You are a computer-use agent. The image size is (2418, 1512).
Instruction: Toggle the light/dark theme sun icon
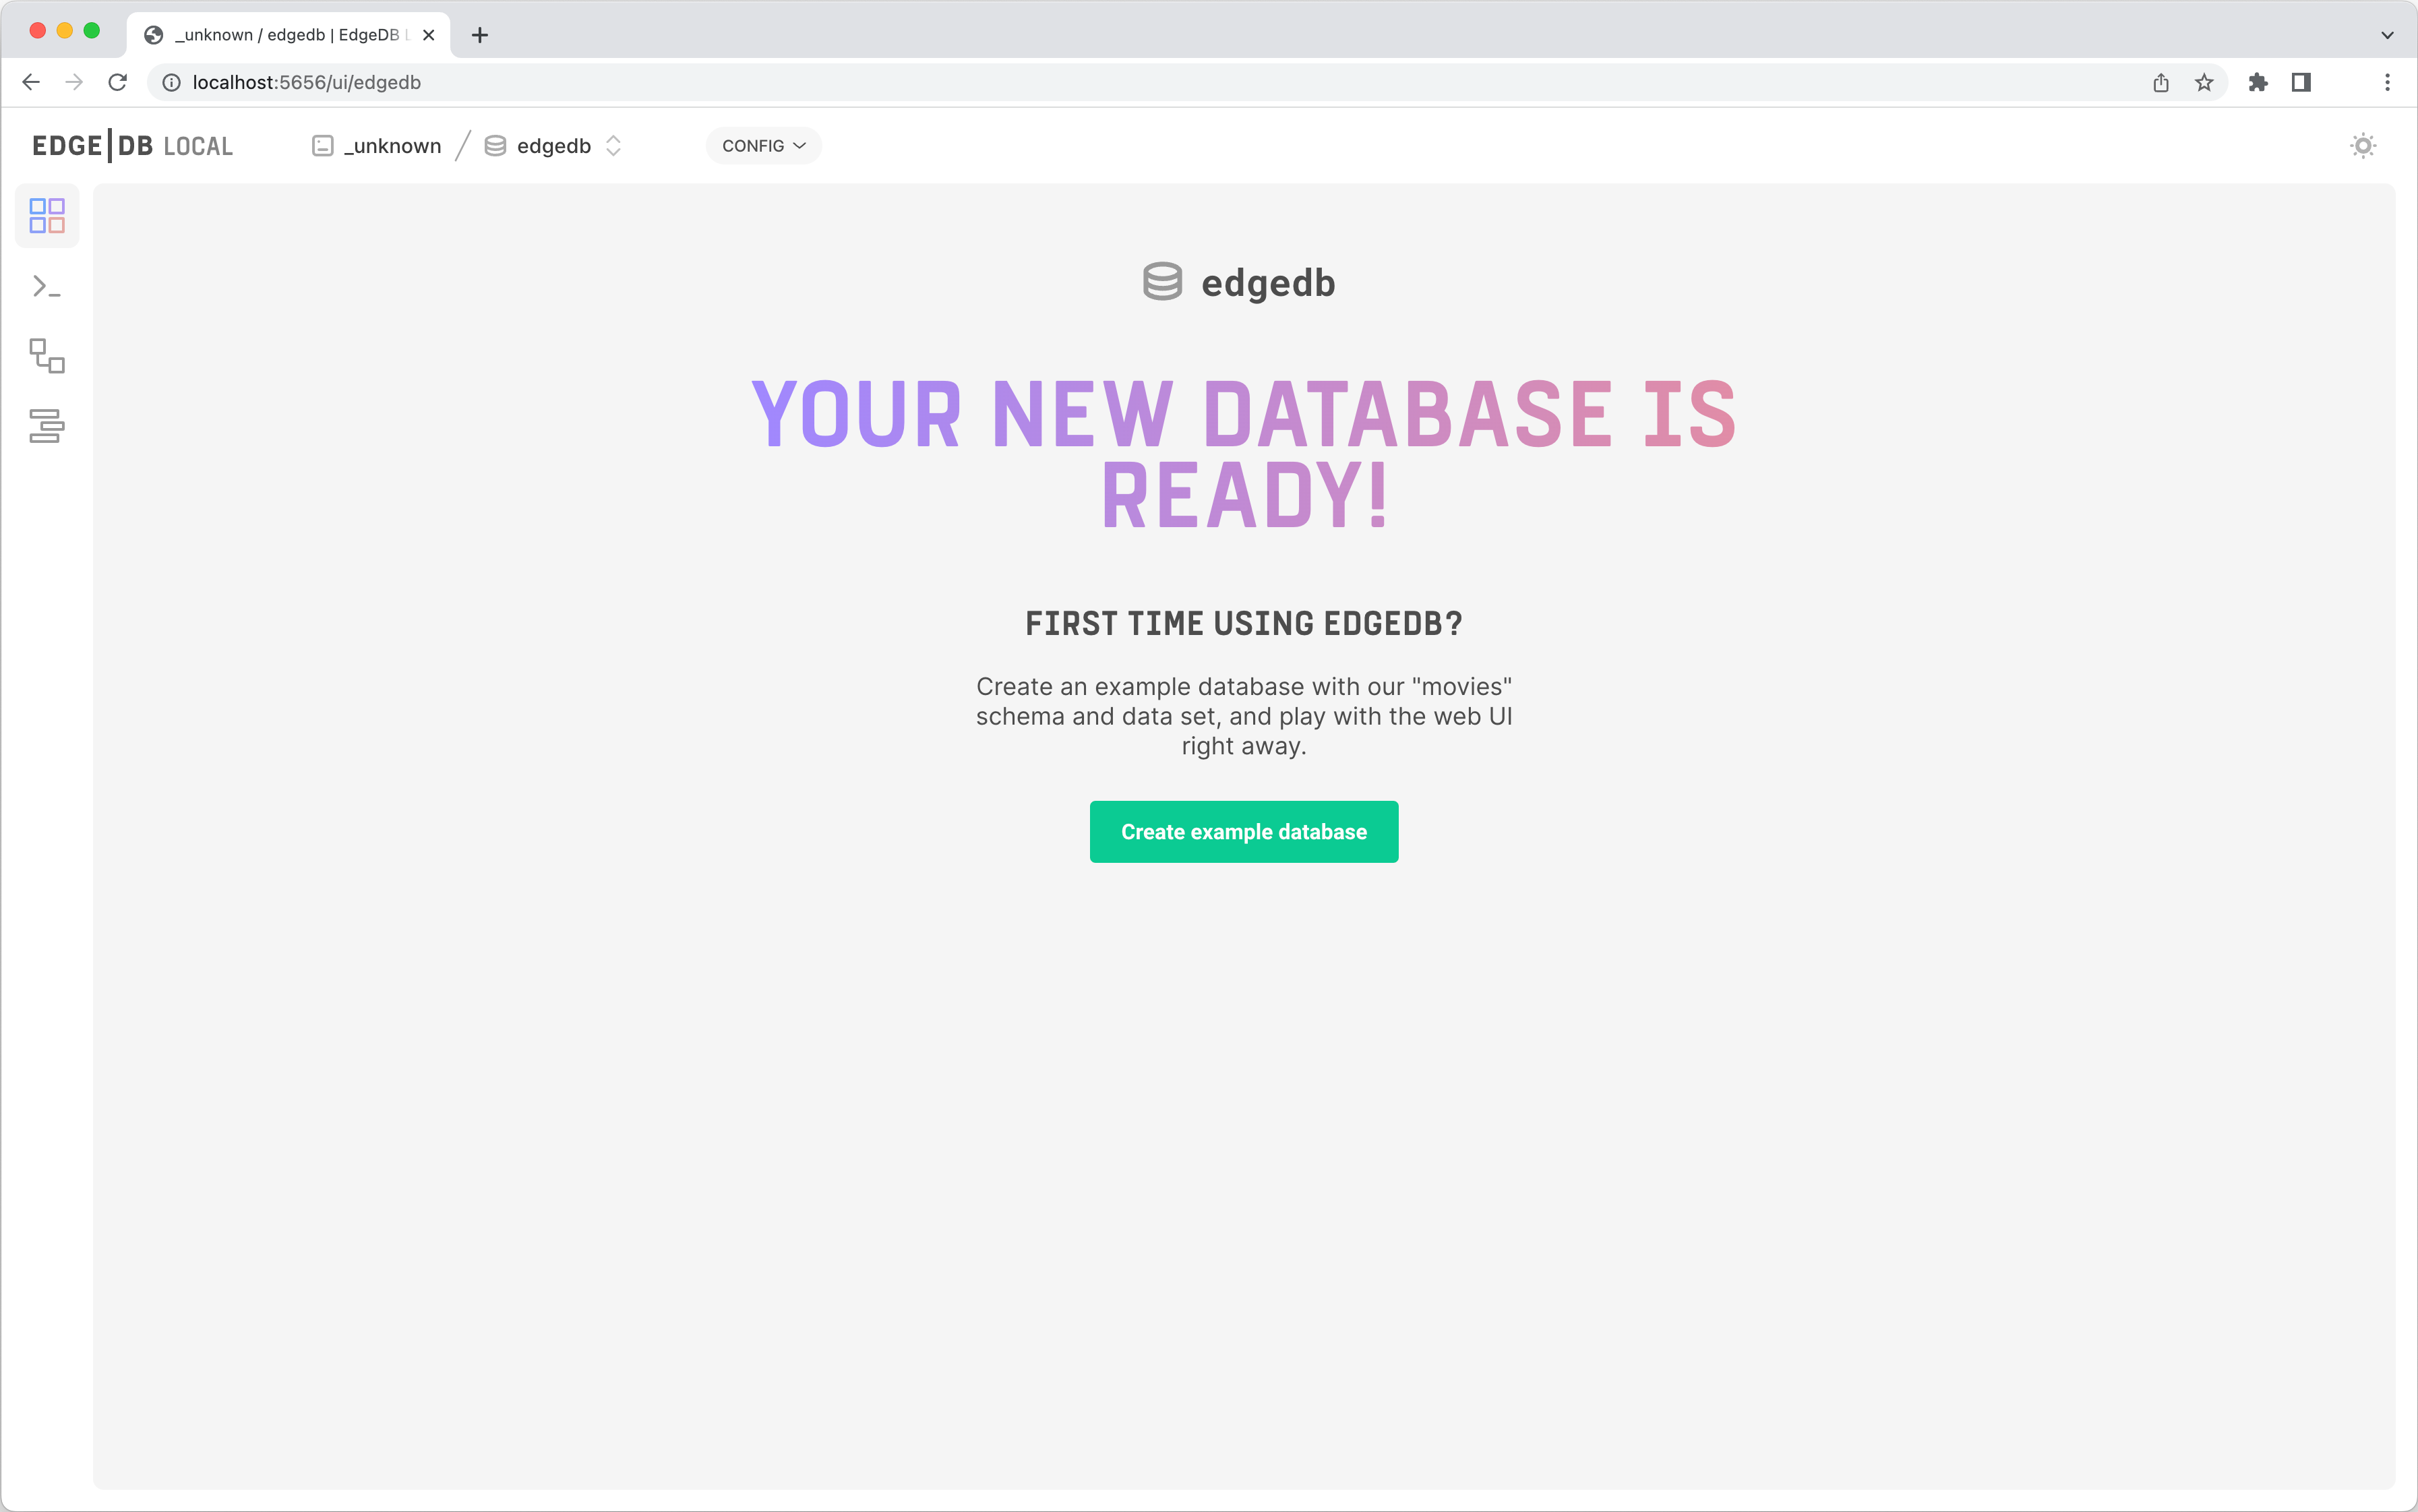pos(2363,146)
